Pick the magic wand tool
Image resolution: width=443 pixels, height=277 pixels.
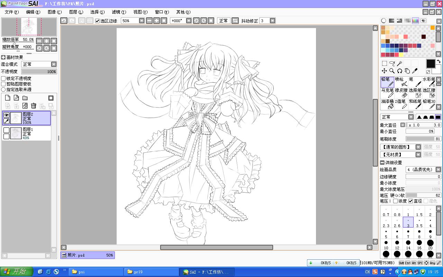(399, 63)
